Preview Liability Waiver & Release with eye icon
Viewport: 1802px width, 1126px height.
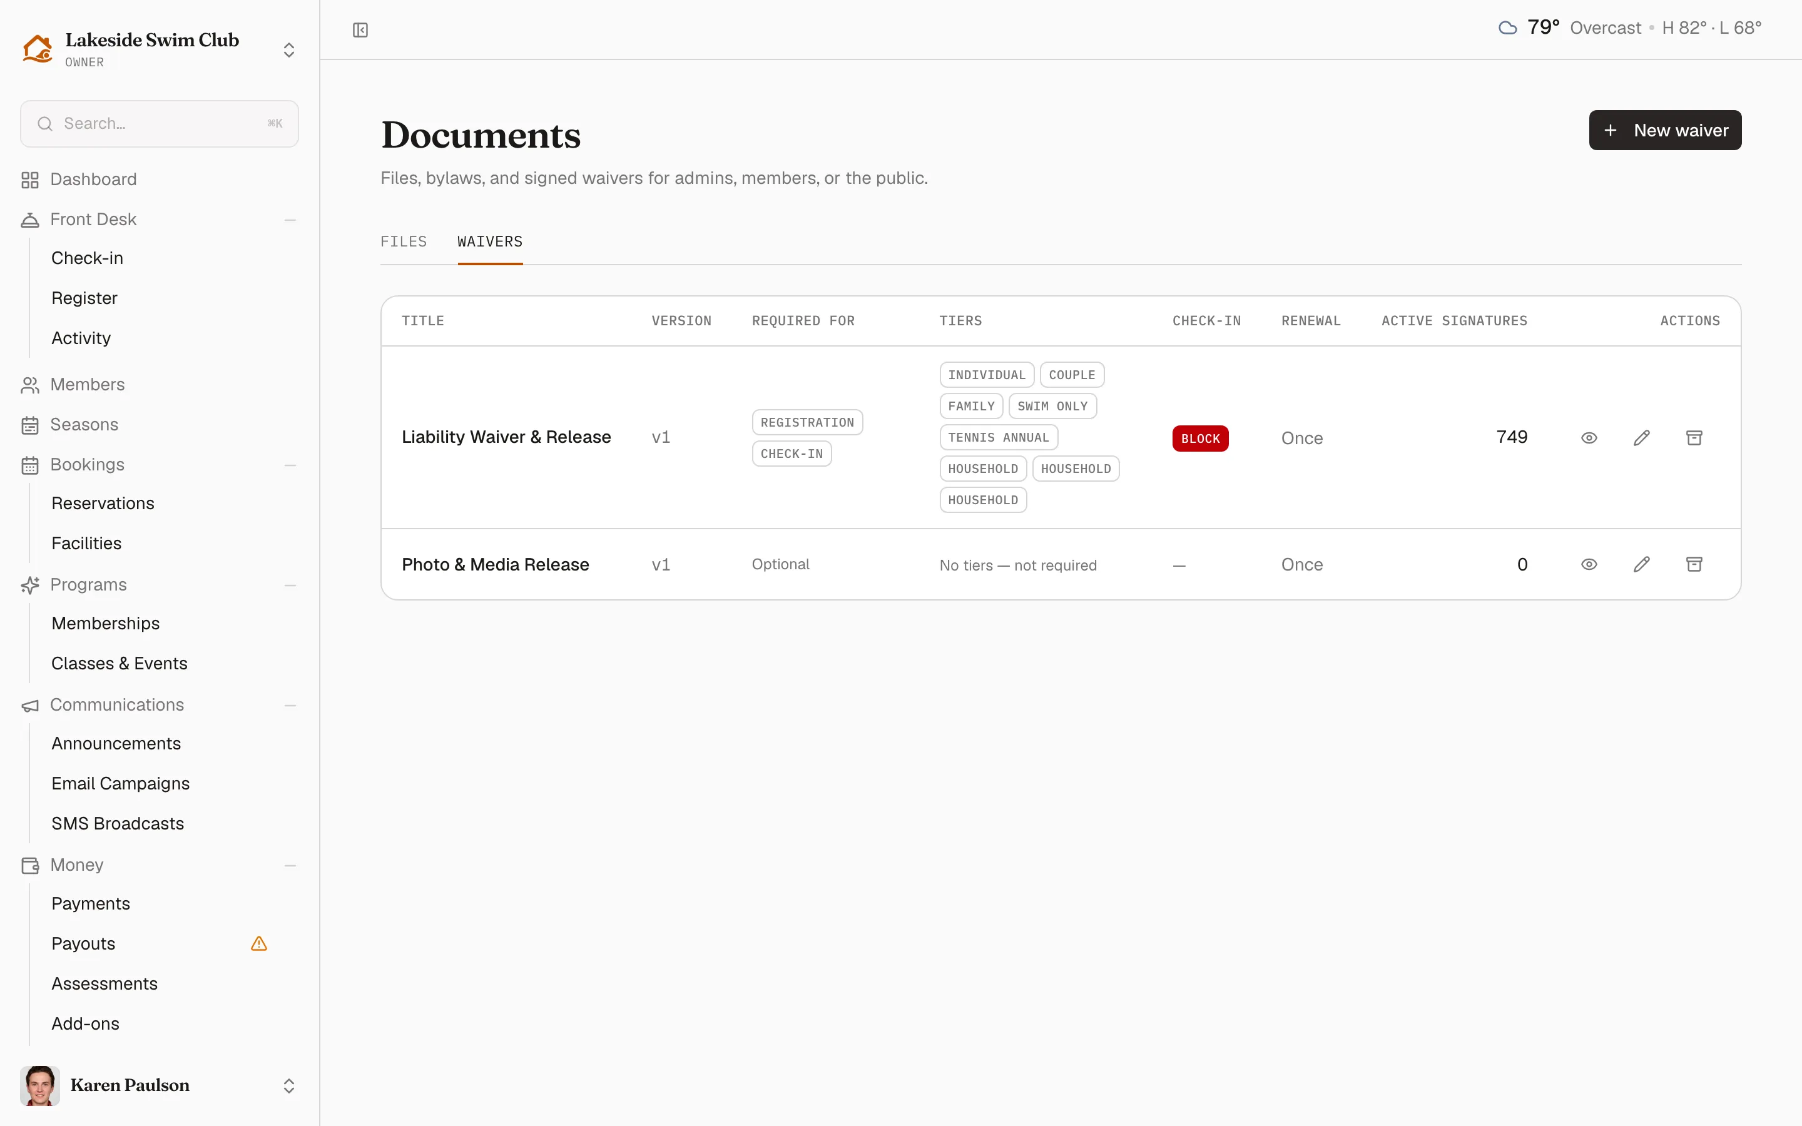1589,438
